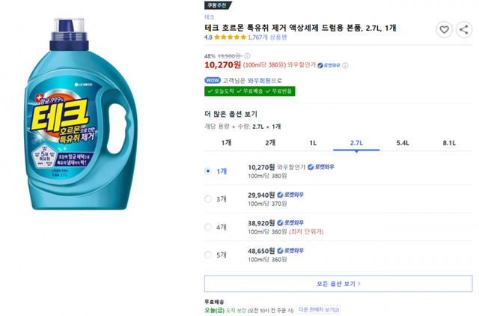Open the 다른 판매자 보기 sellers list
This screenshot has height=316, width=479.
319,309
